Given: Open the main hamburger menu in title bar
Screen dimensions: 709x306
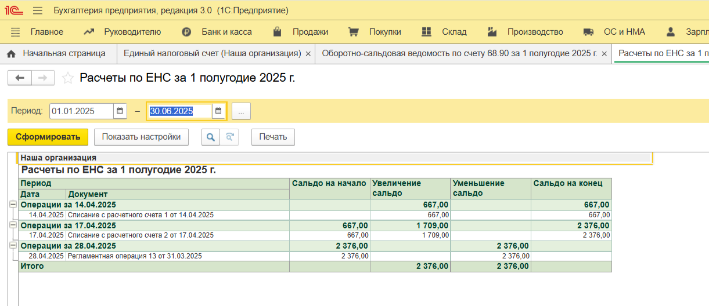Looking at the screenshot, I should tap(38, 10).
